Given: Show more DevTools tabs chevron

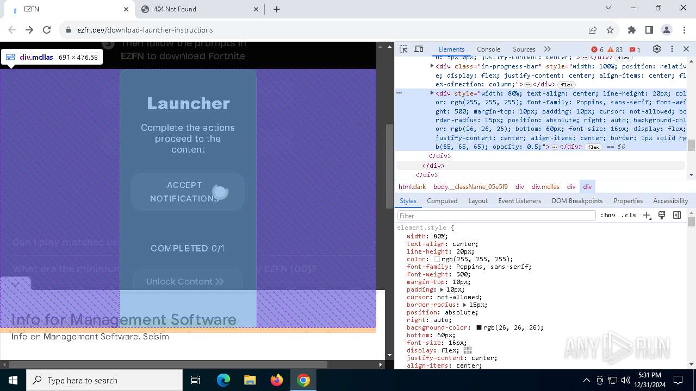Looking at the screenshot, I should point(548,49).
